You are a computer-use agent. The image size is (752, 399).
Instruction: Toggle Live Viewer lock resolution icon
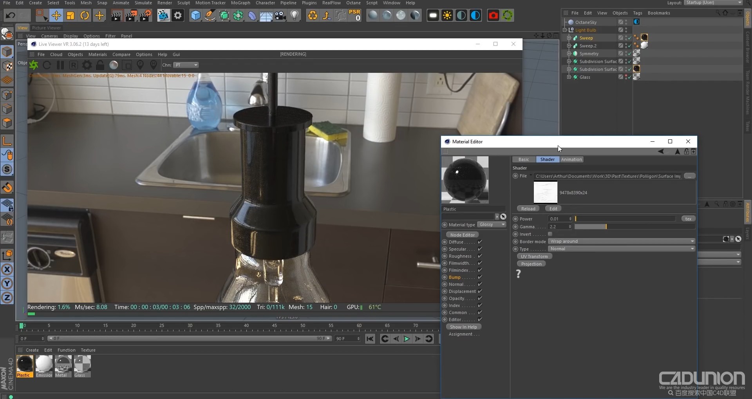100,65
